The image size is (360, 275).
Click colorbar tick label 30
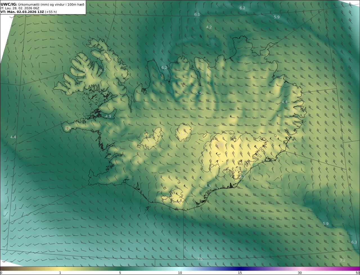300,273
